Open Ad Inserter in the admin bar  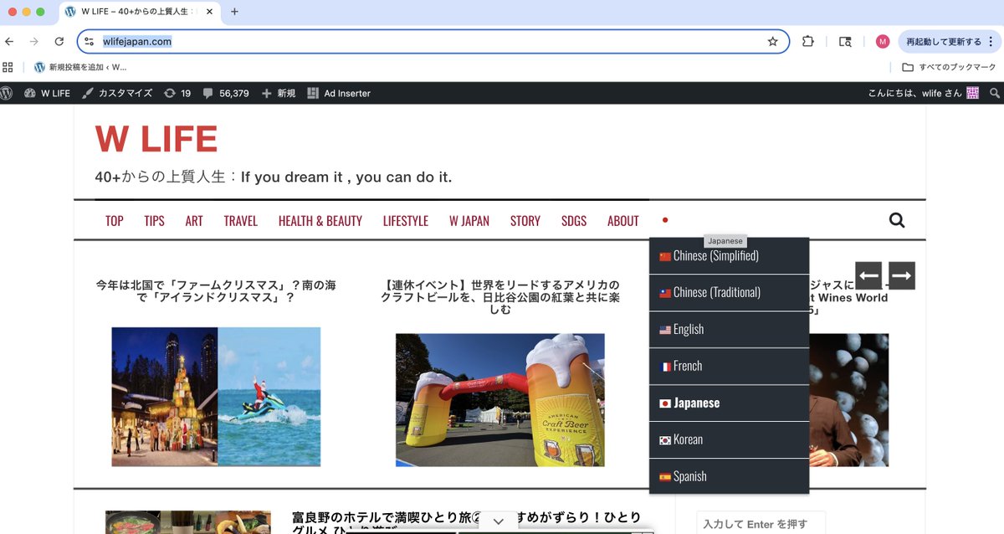click(339, 93)
